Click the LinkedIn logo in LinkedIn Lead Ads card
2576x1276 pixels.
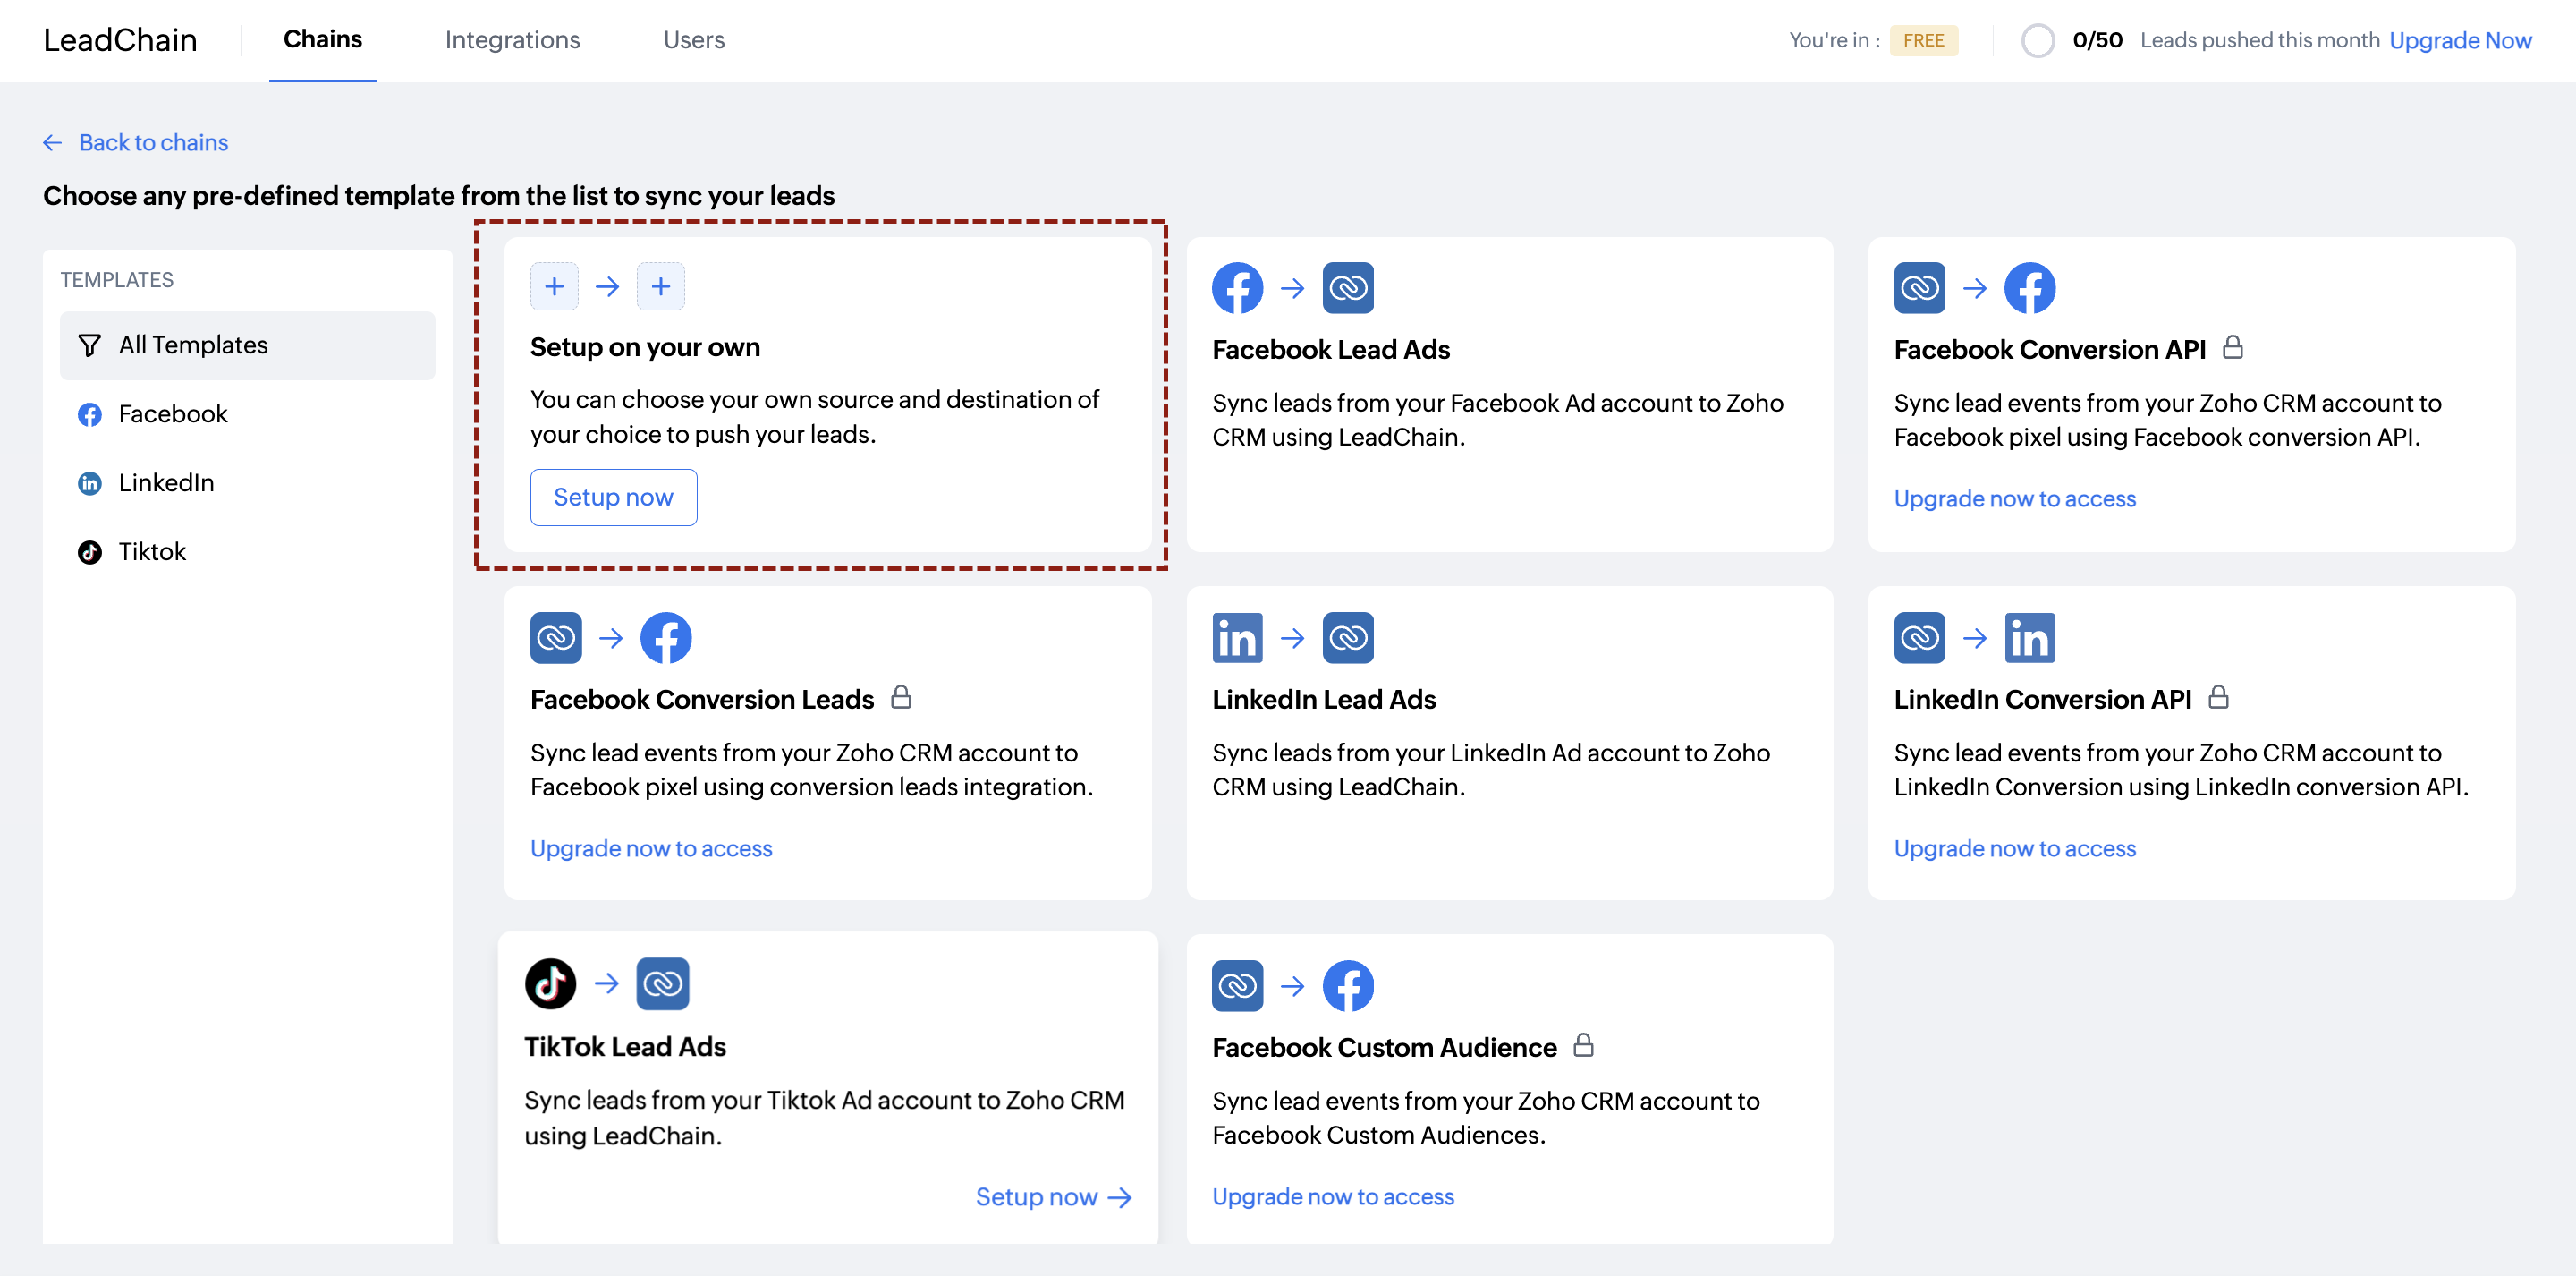pos(1237,639)
